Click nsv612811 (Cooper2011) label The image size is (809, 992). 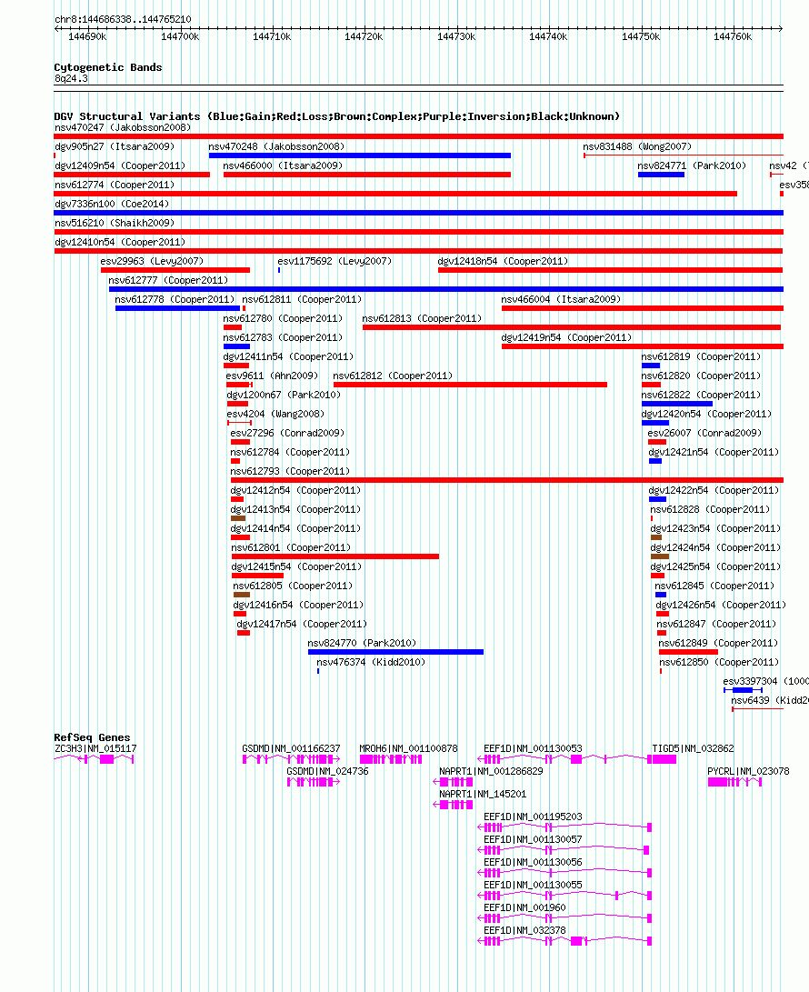pyautogui.click(x=303, y=298)
